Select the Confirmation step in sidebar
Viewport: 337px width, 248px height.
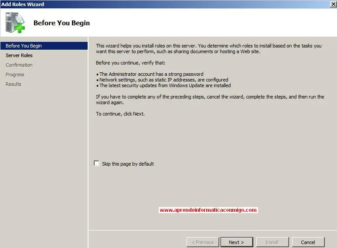19,65
